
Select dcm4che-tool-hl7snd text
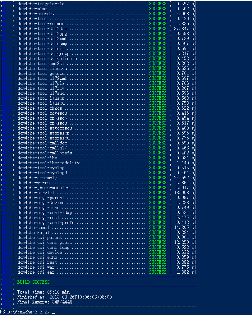point(41,94)
